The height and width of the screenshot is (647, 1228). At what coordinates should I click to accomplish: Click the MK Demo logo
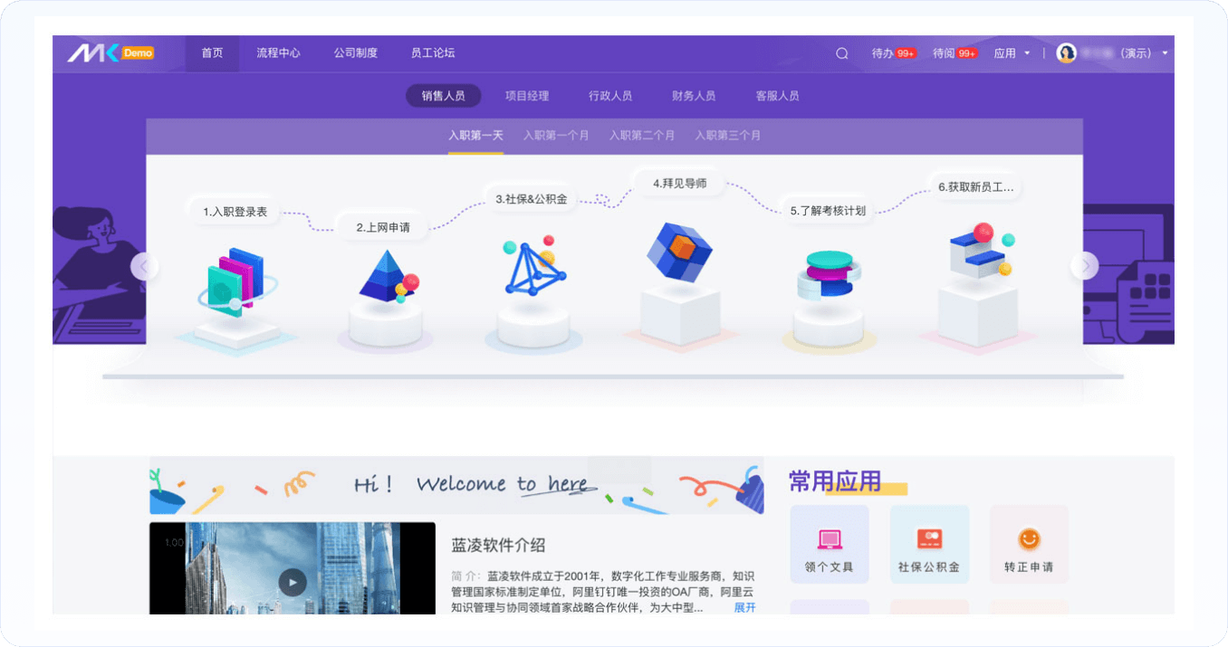coord(110,53)
